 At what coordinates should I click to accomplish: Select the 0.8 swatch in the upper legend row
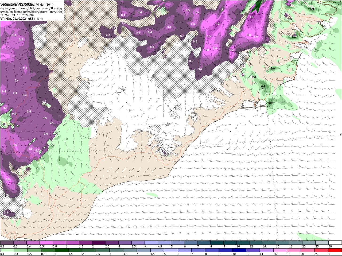click(x=59, y=243)
